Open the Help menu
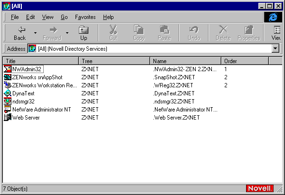Screen dimensions: 285x195 tap(108, 17)
